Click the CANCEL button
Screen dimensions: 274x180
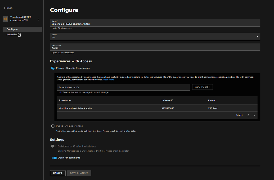58,173
